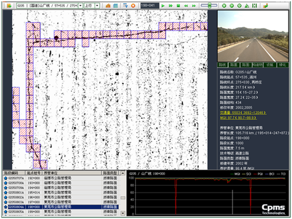This screenshot has width=292, height=219.
Task: Click the green zoom-in plus icon
Action: point(224,6)
